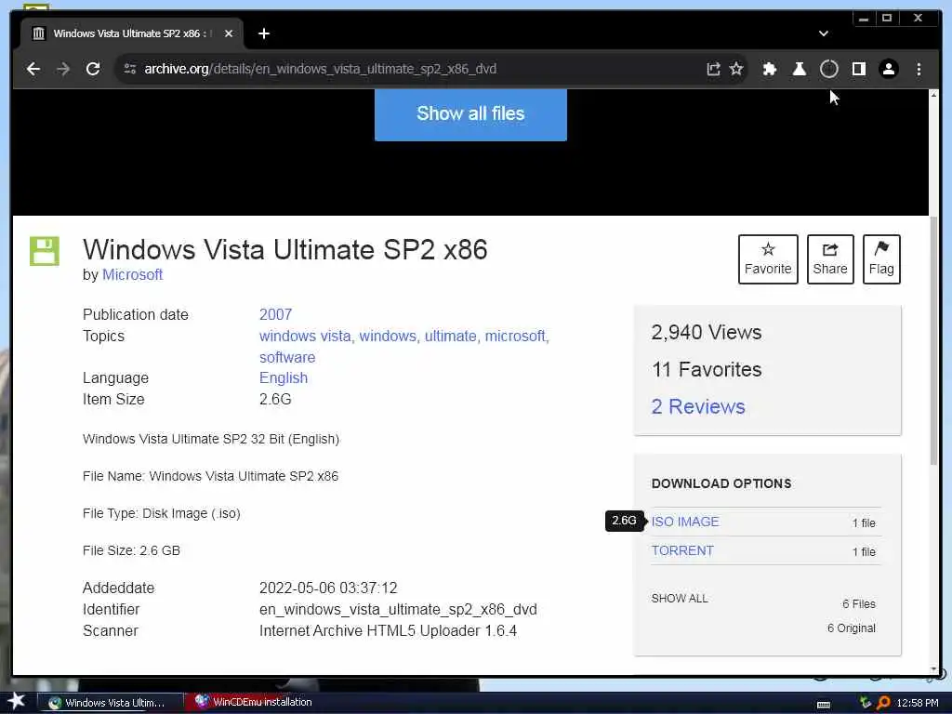Click the identifier en_windows_vista_ultimate_sp2_x86_dvd text

point(398,609)
